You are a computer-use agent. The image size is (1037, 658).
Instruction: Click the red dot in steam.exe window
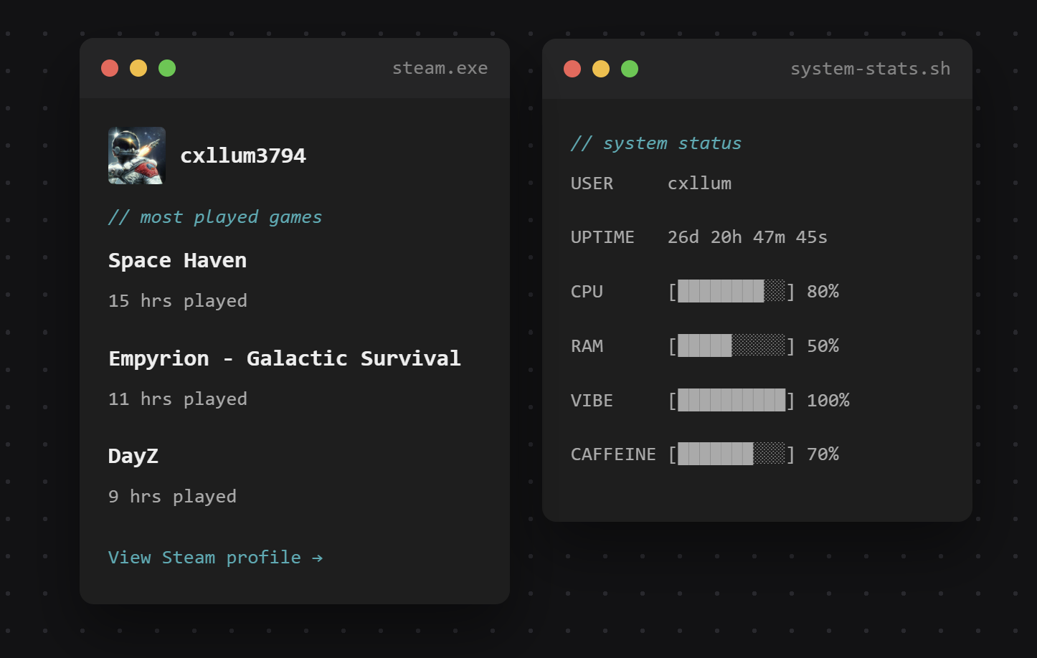(110, 68)
